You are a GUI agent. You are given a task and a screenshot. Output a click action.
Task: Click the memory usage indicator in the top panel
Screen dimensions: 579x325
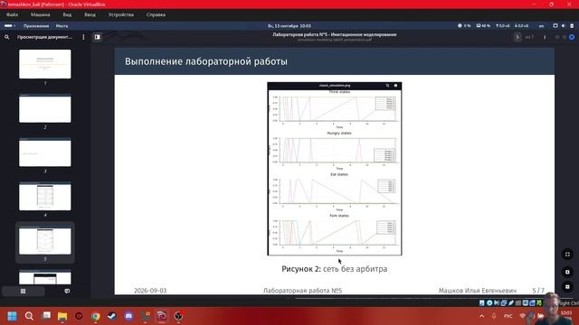point(483,26)
